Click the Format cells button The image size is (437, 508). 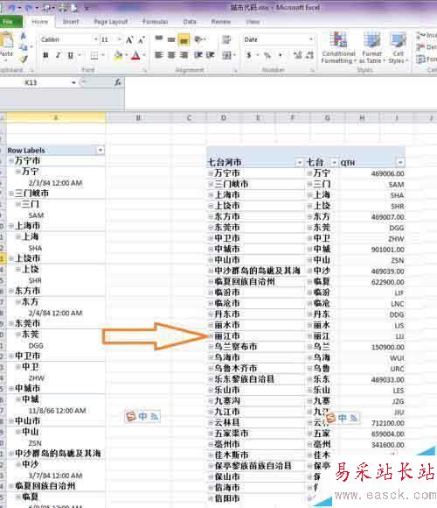point(426,59)
